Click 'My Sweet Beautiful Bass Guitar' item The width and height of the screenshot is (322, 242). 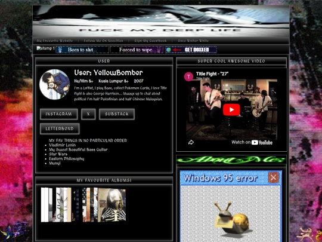point(78,149)
